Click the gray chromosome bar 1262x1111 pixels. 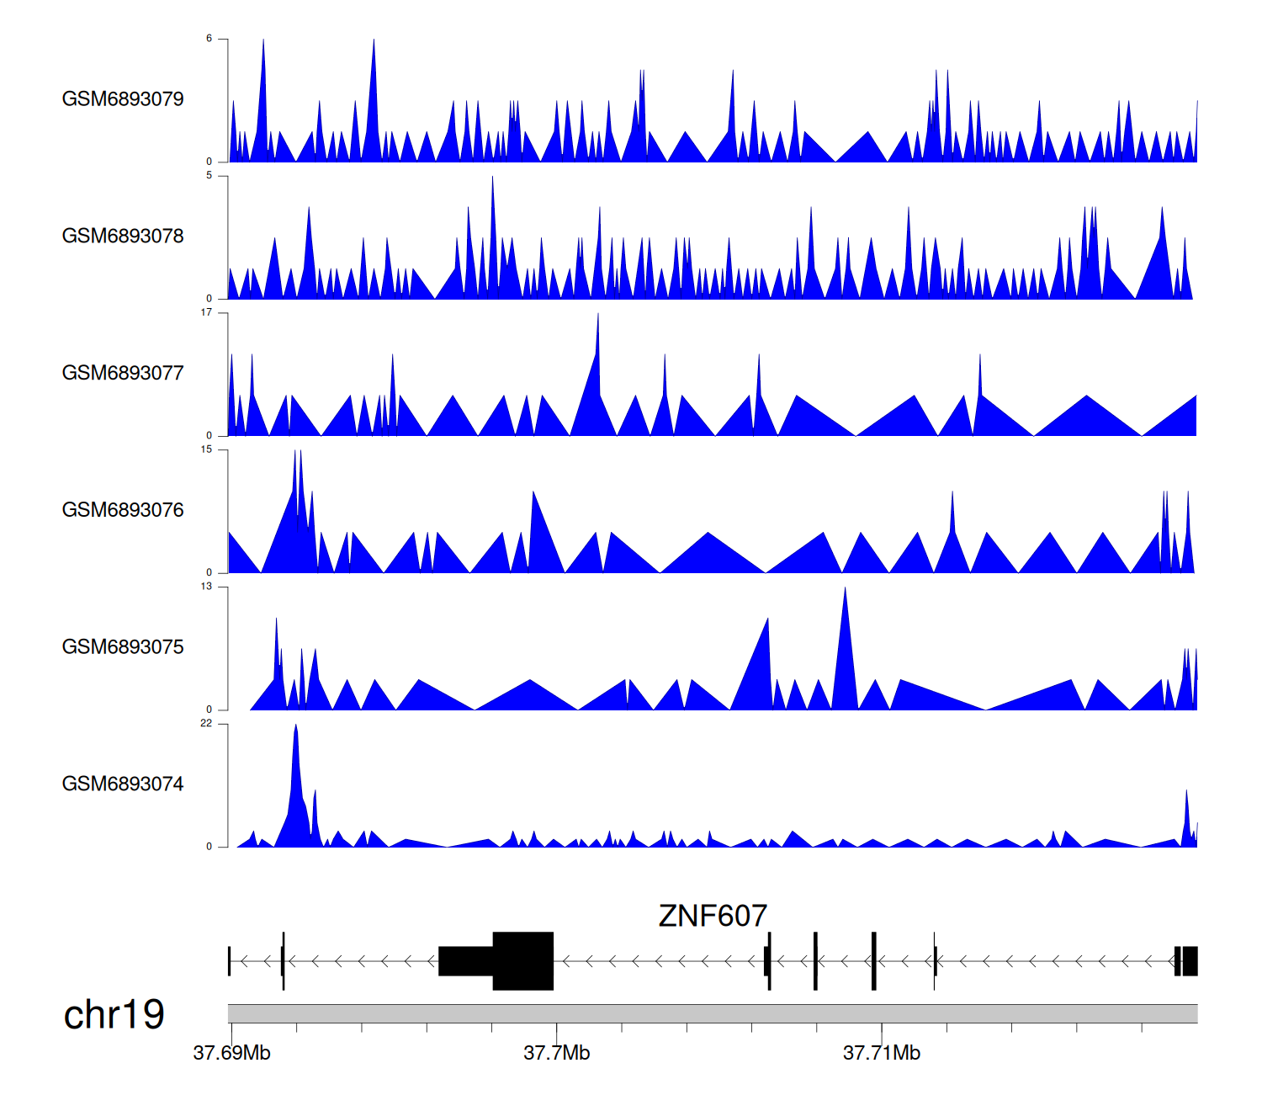coord(712,1013)
